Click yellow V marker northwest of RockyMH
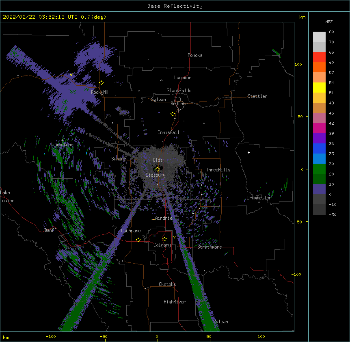This screenshot has height=342, width=350. pyautogui.click(x=71, y=75)
